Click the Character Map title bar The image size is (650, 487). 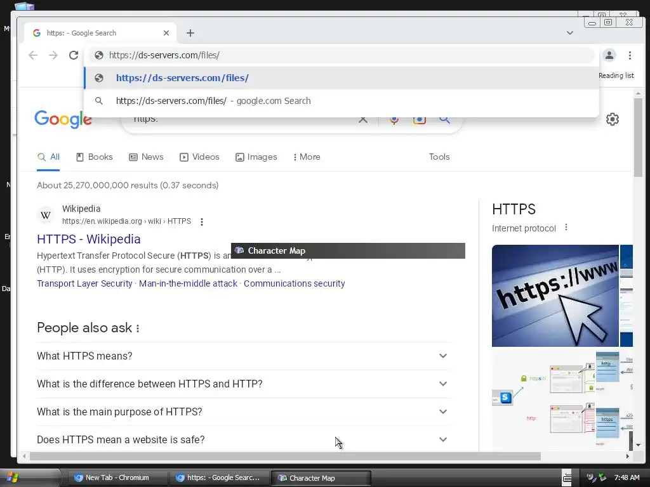point(348,251)
